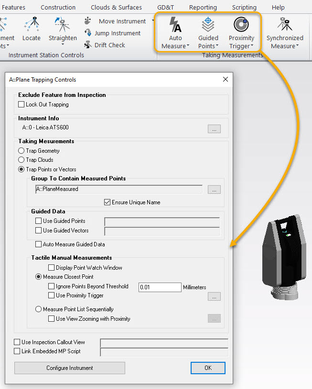The image size is (312, 389).
Task: Click the Configure Instrument button
Action: click(x=70, y=368)
